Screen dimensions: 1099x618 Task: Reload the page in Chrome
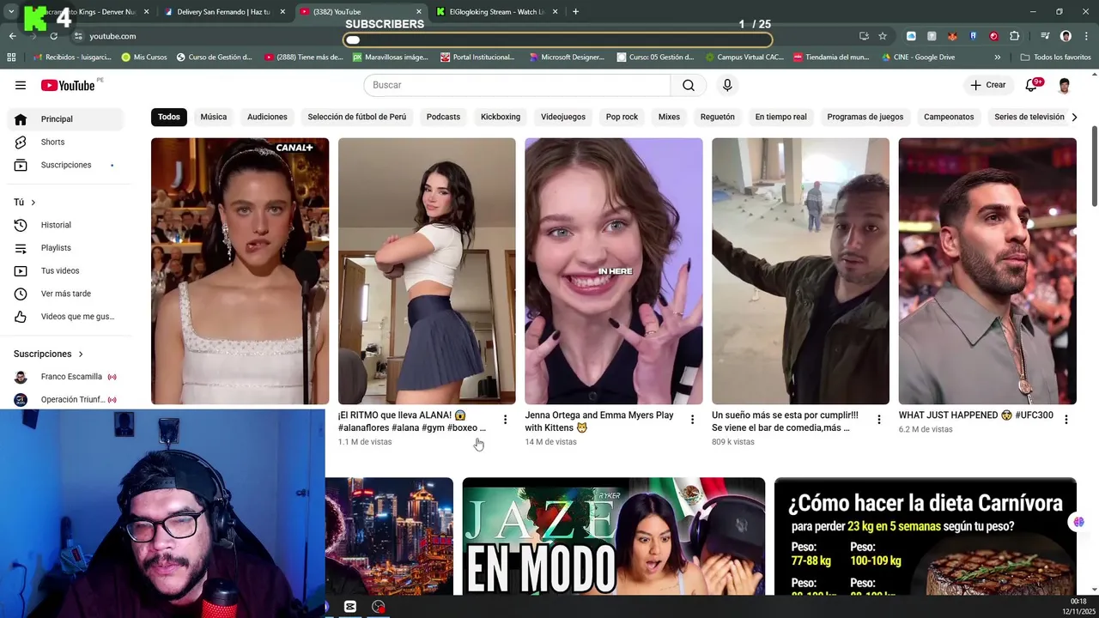point(53,36)
